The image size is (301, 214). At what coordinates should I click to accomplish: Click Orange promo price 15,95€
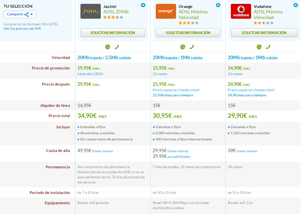164,68
